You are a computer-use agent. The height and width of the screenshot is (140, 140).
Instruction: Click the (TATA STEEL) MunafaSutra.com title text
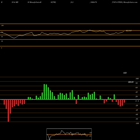coord(125,2)
